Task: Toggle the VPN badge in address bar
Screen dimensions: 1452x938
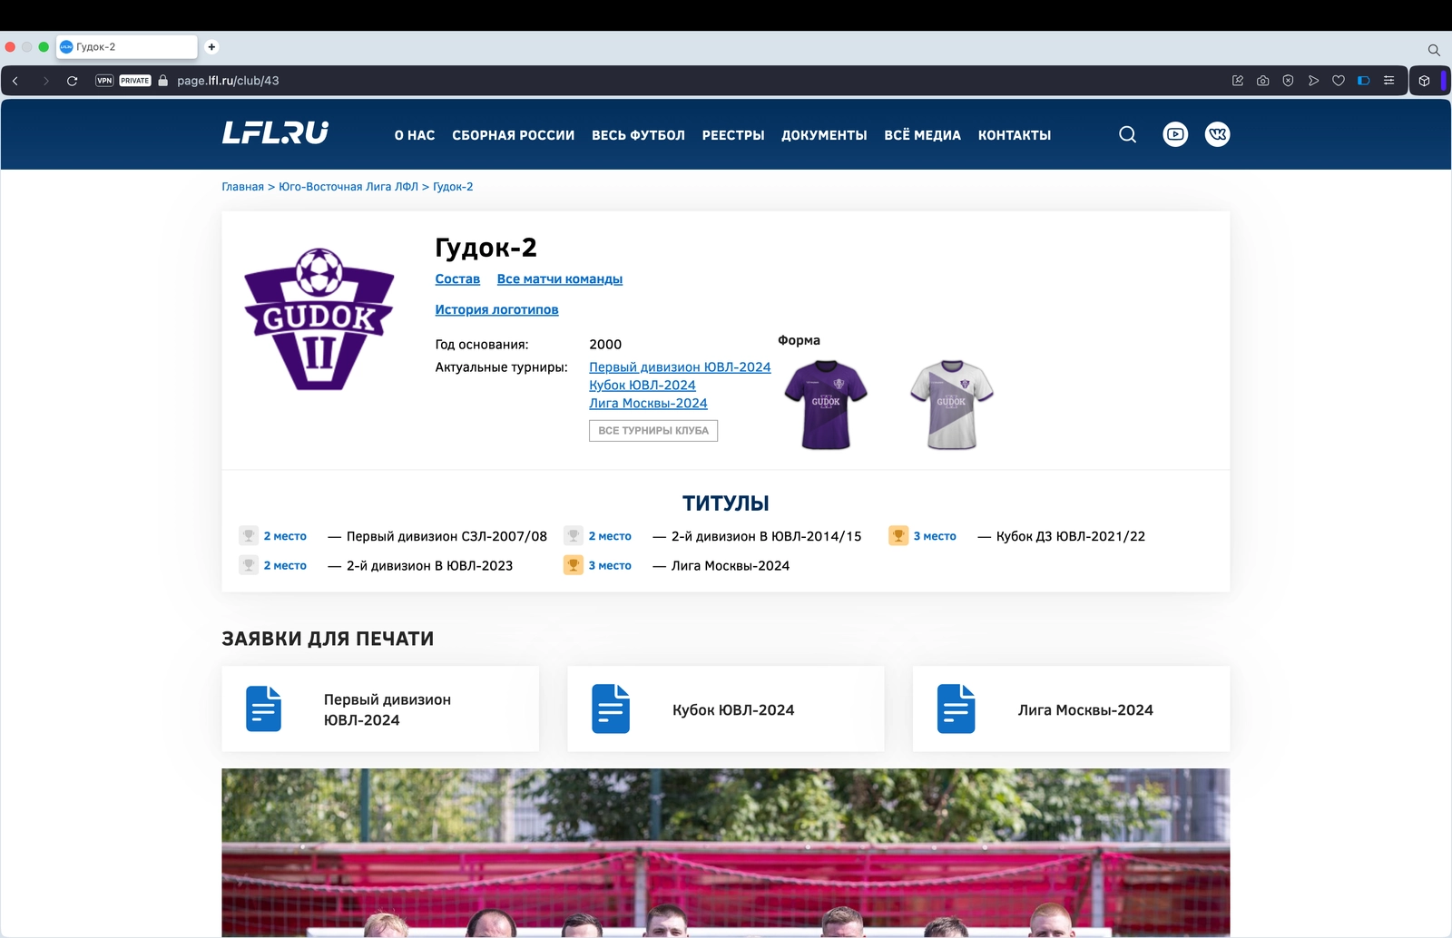Action: point(104,81)
